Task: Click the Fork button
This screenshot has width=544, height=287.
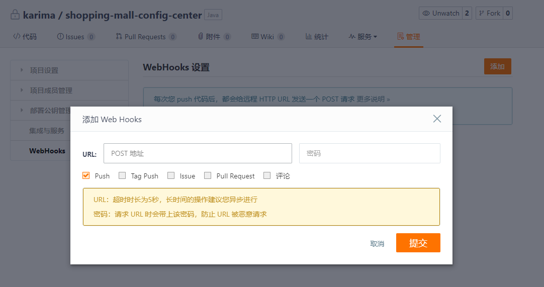Action: click(x=490, y=13)
